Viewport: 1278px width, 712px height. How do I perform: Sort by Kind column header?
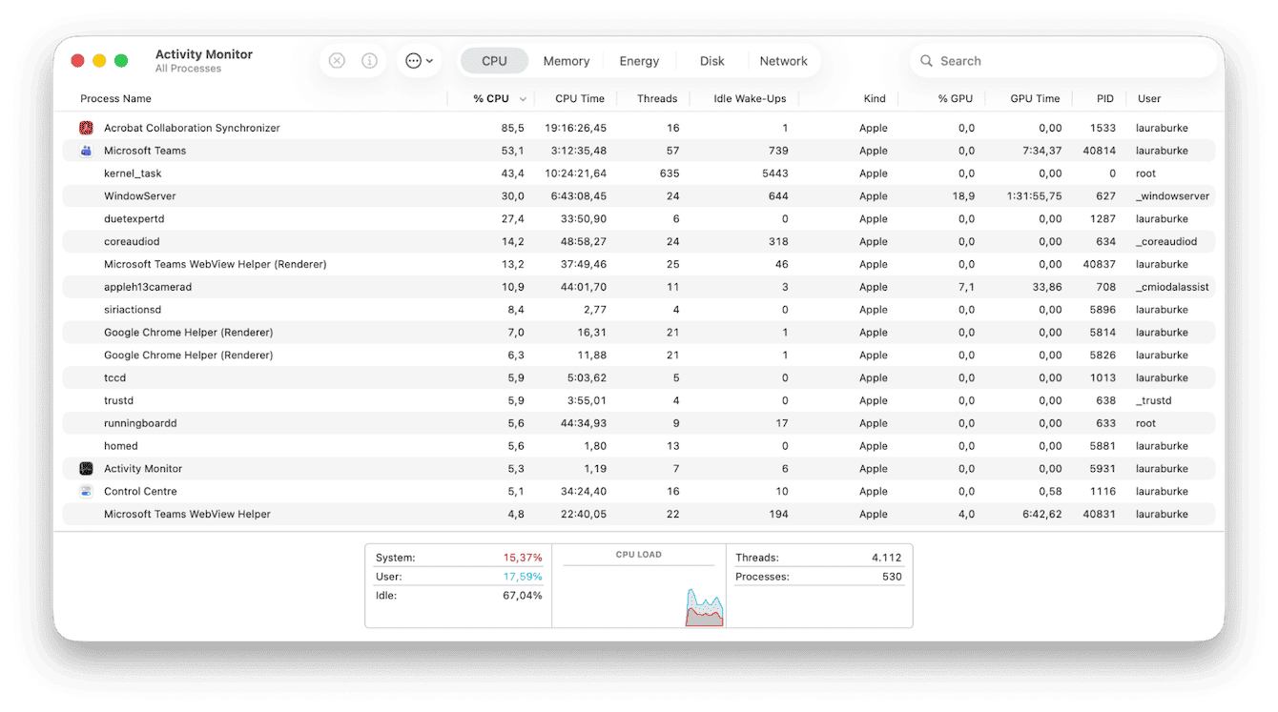[875, 99]
